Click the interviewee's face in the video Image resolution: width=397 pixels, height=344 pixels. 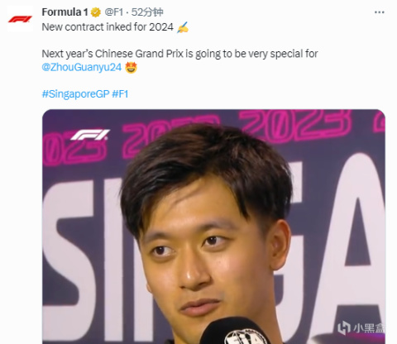[x=205, y=252]
